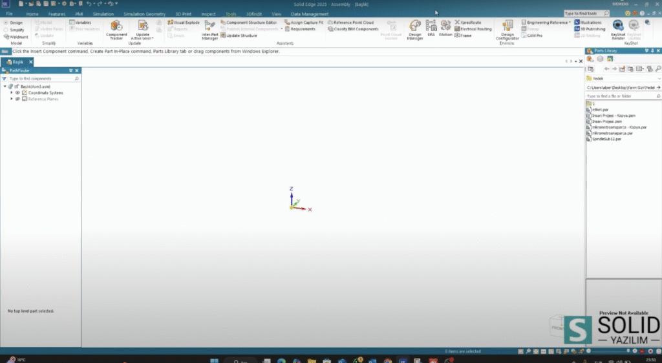This screenshot has height=363, width=662.
Task: Click Classify BIM Components
Action: 354,29
